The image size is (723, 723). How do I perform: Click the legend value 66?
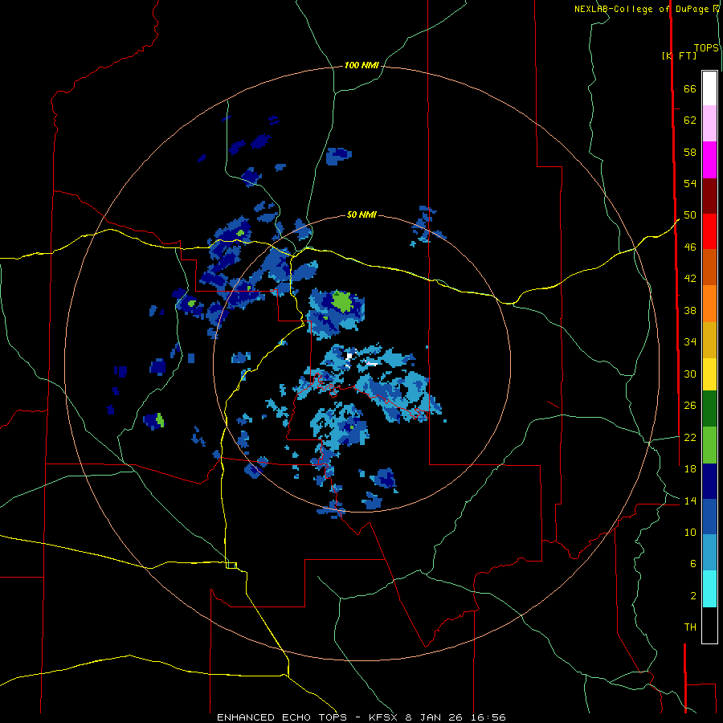(x=690, y=89)
